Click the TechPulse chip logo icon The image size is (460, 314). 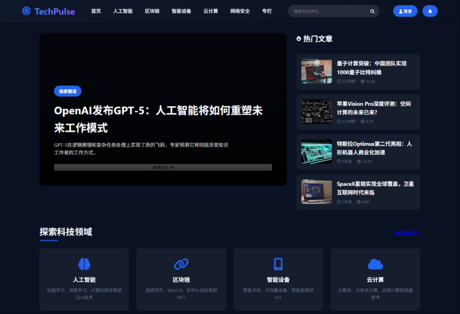(x=26, y=11)
